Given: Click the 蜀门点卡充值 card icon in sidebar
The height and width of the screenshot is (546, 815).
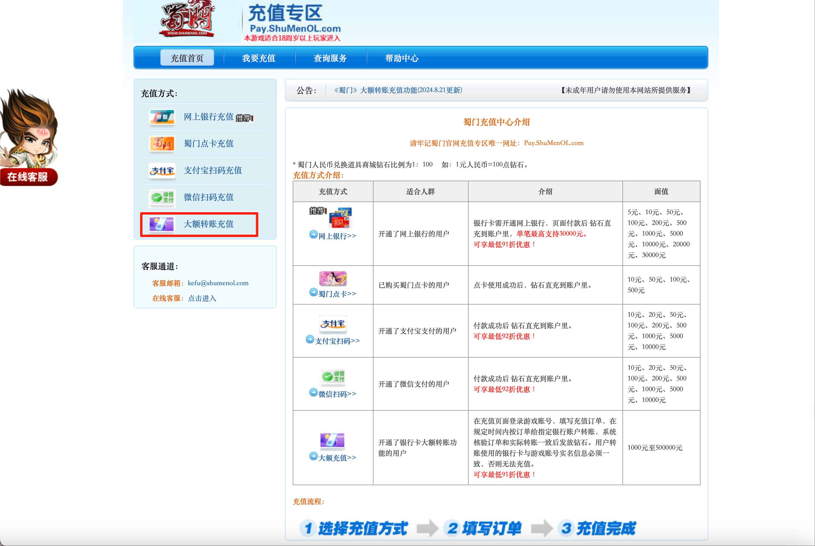Looking at the screenshot, I should pyautogui.click(x=162, y=143).
